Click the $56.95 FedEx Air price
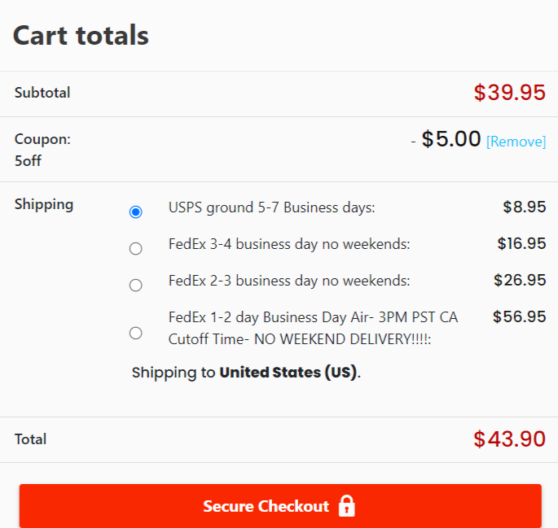This screenshot has width=558, height=528. point(519,316)
